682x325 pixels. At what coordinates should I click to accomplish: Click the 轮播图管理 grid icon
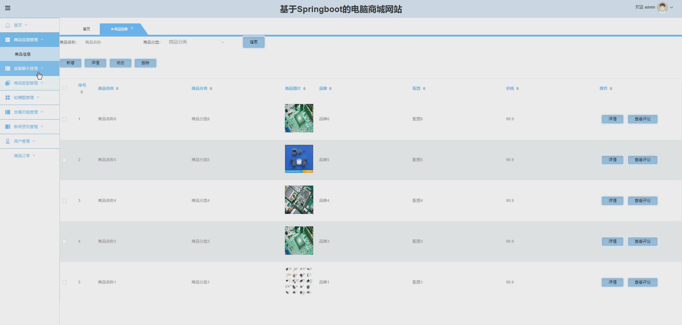pyautogui.click(x=7, y=97)
